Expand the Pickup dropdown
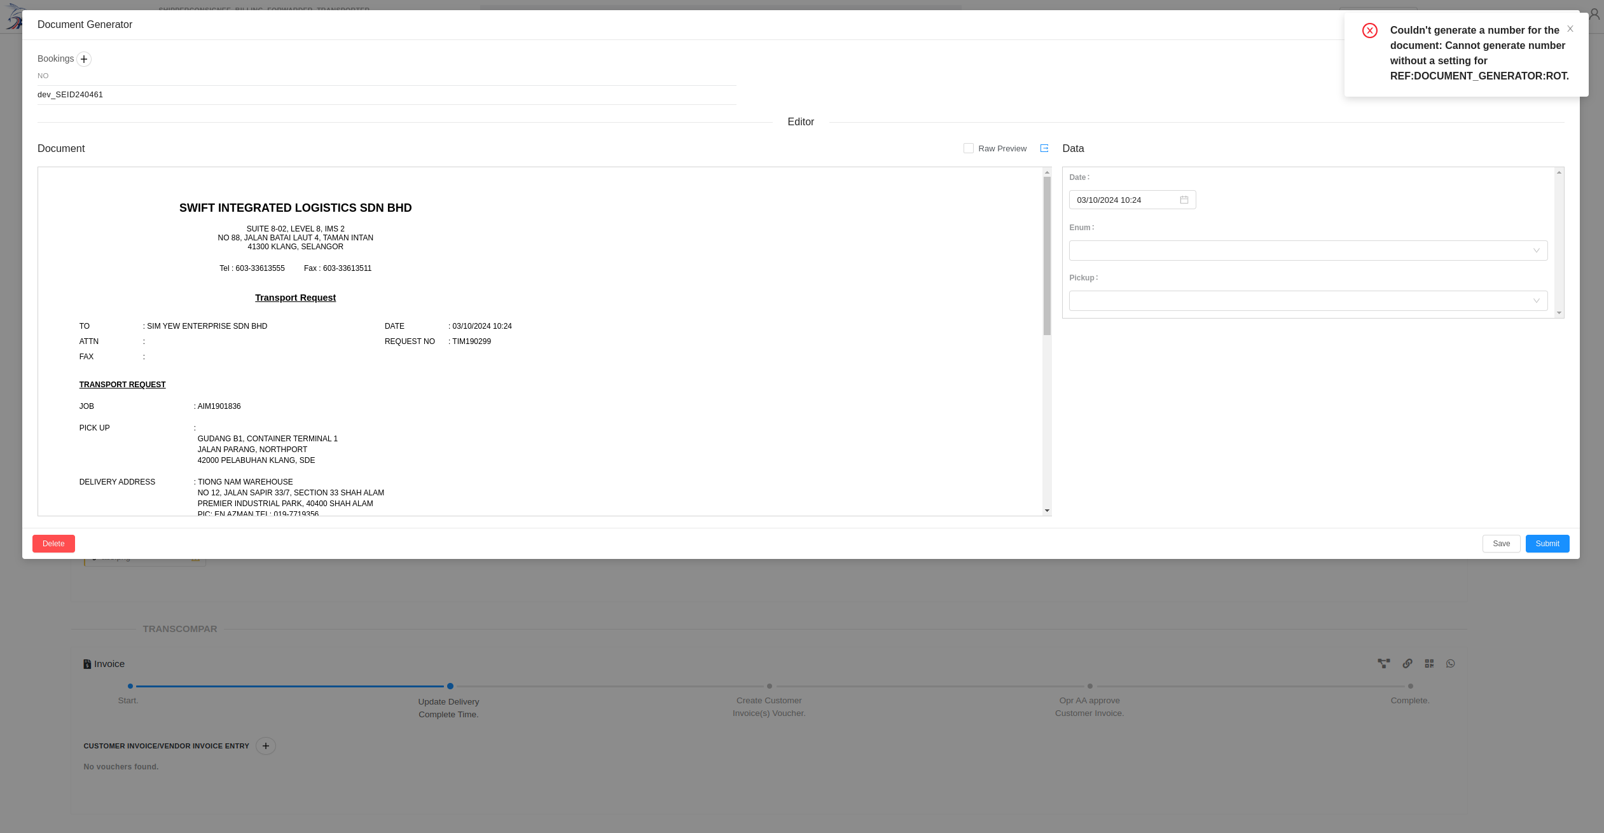 1308,301
